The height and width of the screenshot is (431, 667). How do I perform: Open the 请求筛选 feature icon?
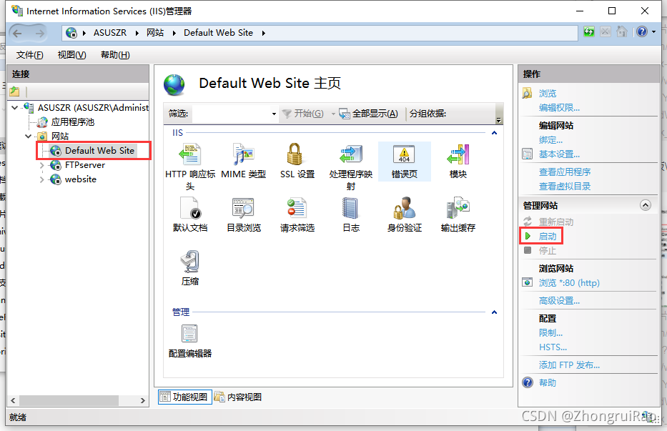pyautogui.click(x=296, y=207)
